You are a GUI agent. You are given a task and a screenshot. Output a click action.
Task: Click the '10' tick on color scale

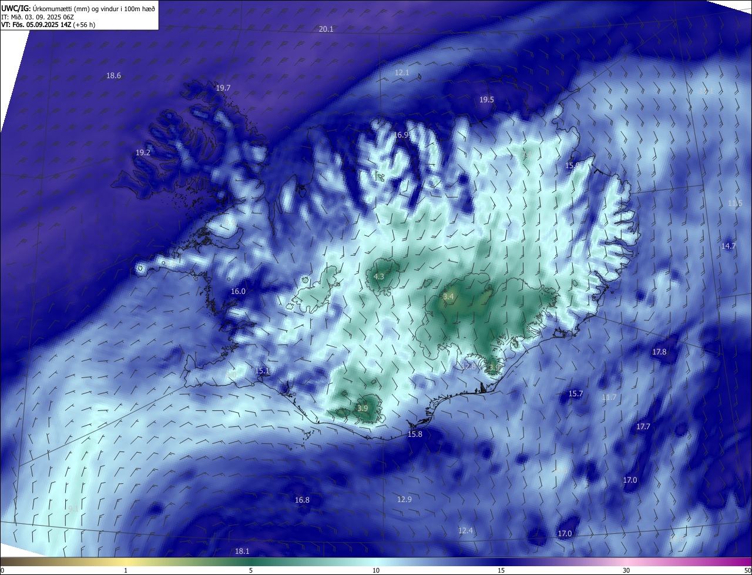[376, 570]
